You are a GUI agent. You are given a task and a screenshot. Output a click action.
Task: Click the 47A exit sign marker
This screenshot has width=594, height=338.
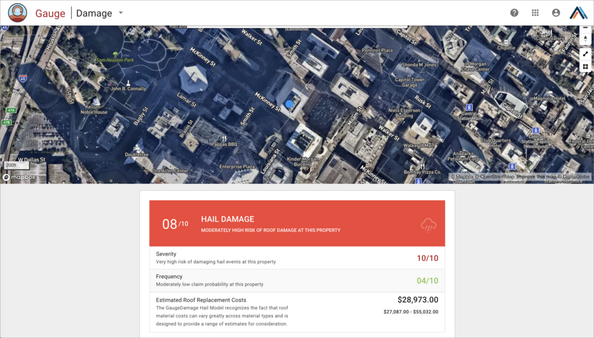click(x=11, y=110)
